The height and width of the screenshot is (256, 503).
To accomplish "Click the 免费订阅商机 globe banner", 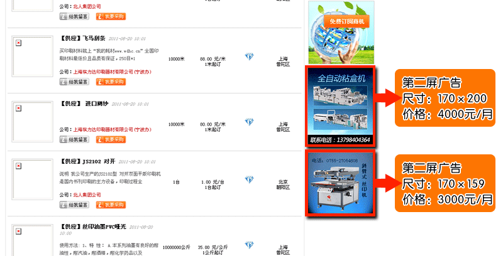I will 341,33.
